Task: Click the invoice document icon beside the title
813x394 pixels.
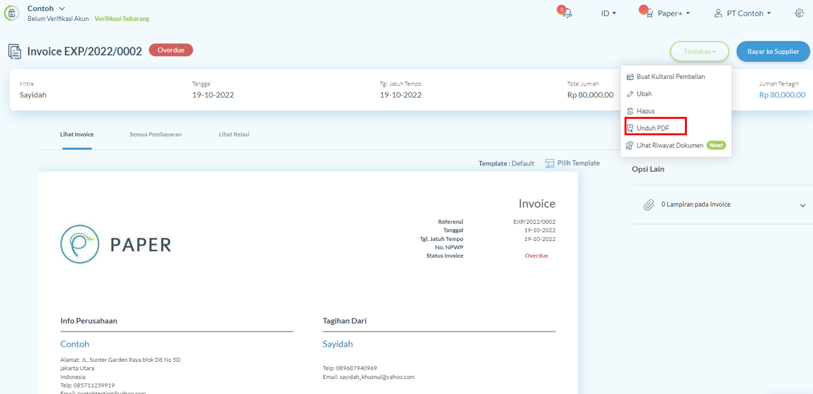Action: [x=14, y=51]
